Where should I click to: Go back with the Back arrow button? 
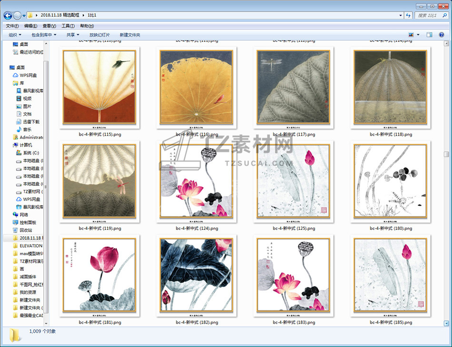coord(8,15)
